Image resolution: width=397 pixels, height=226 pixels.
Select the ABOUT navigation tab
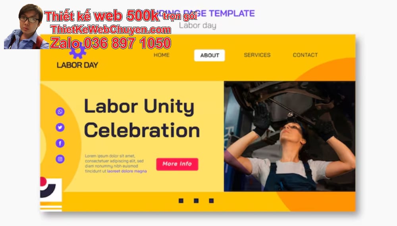(209, 56)
